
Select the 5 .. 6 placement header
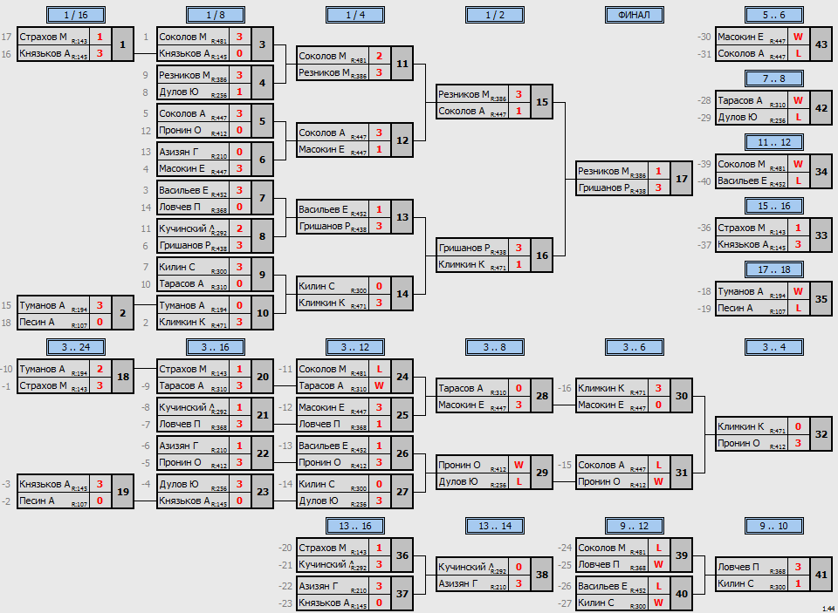tap(774, 15)
